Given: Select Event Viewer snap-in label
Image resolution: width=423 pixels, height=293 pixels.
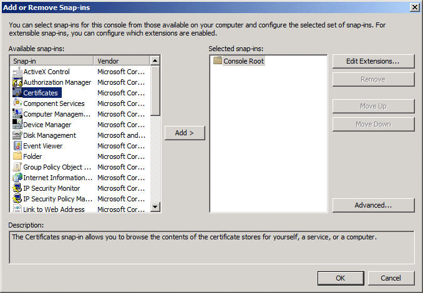Looking at the screenshot, I should click(x=43, y=146).
